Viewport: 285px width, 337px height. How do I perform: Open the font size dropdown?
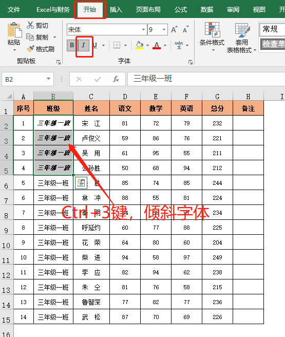pos(164,29)
